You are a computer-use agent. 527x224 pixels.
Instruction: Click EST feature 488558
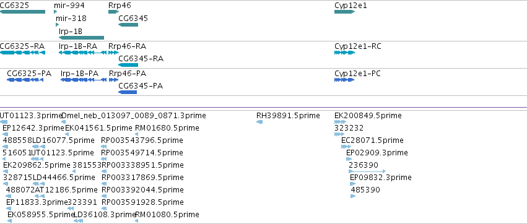(17, 140)
